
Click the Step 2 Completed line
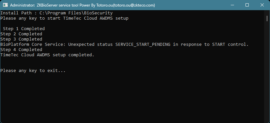tap(21, 34)
